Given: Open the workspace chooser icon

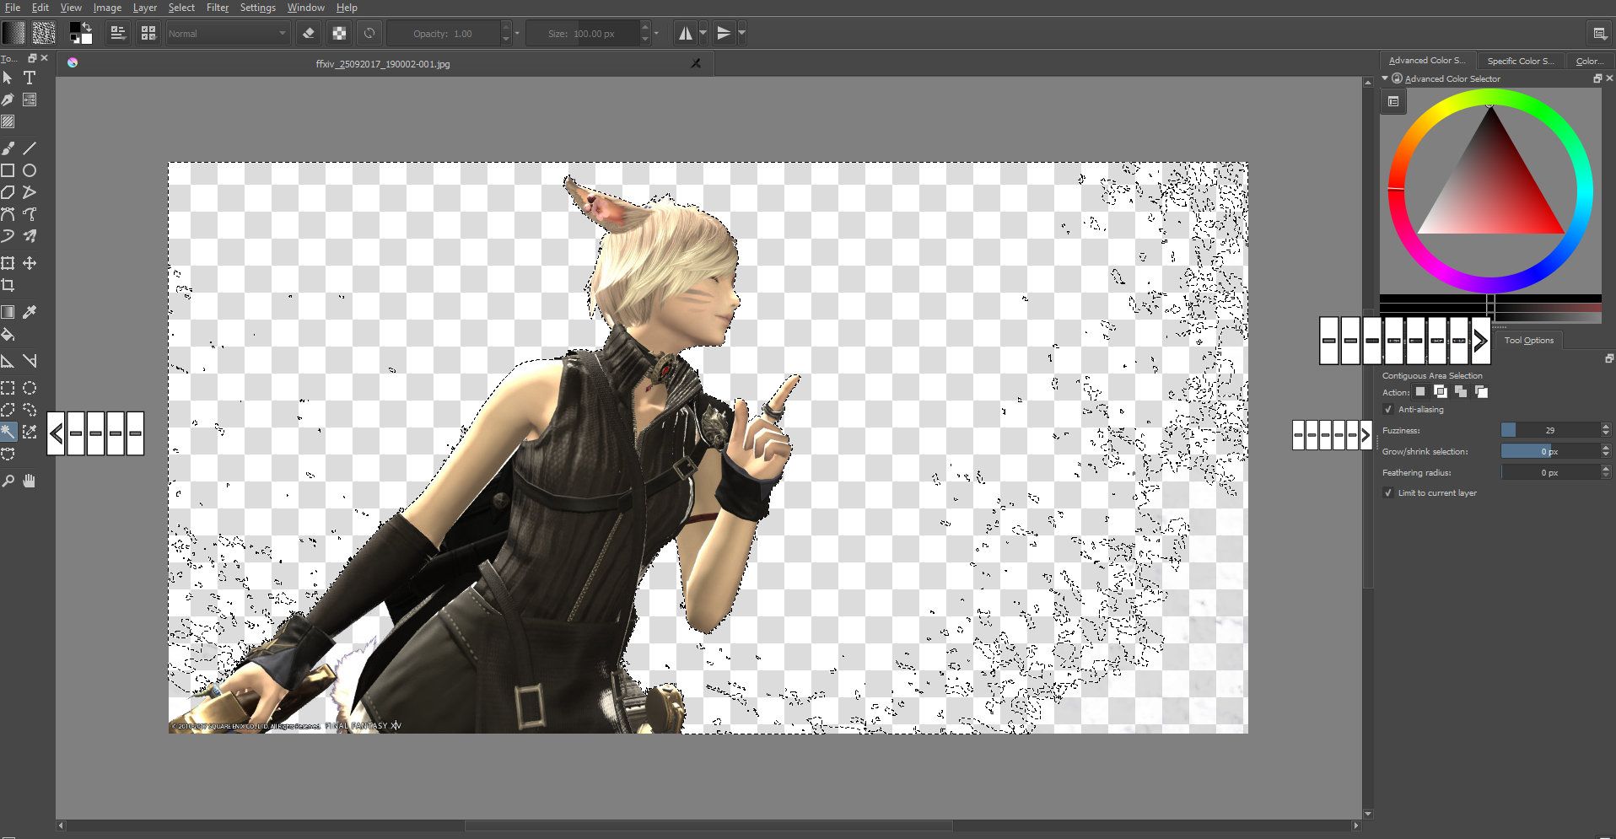Looking at the screenshot, I should point(1599,33).
